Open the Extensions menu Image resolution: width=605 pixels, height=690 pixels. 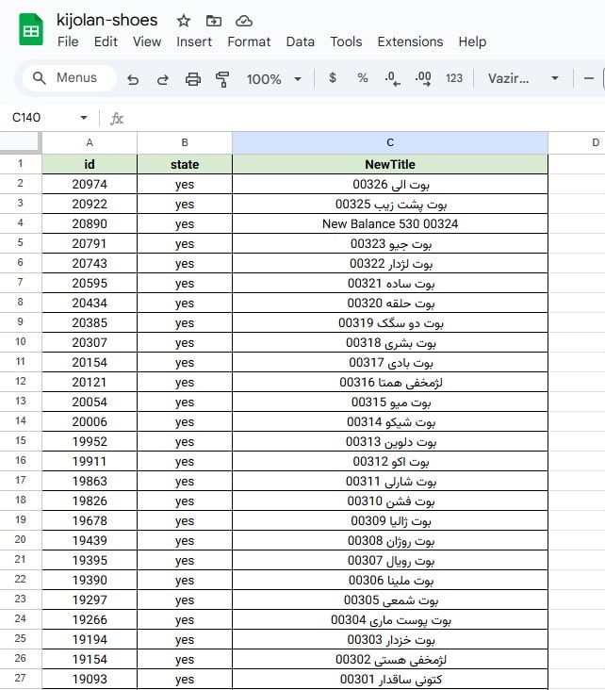(x=410, y=41)
